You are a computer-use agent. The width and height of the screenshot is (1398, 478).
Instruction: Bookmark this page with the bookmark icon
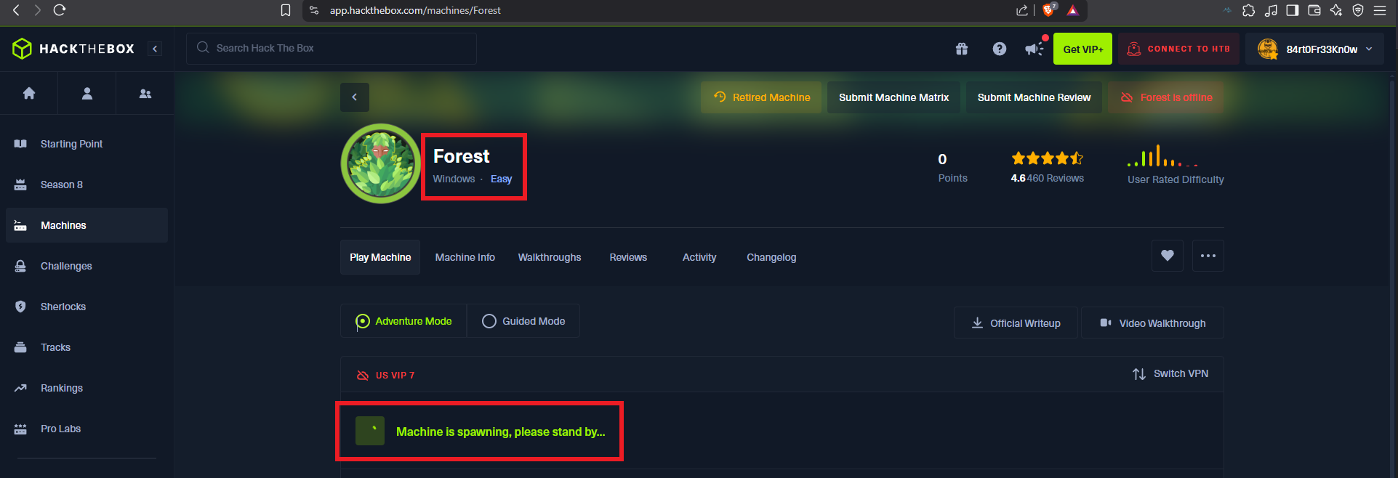286,10
